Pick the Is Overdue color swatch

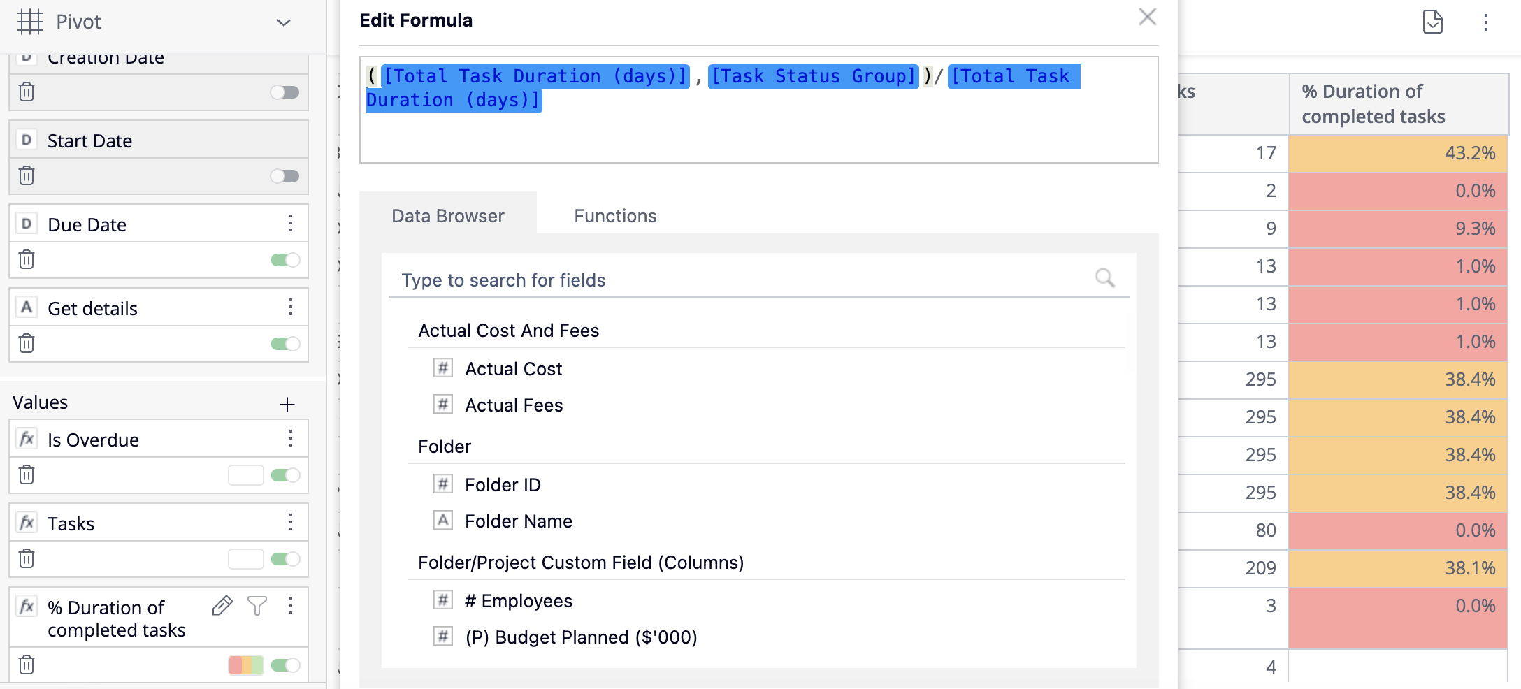(246, 475)
